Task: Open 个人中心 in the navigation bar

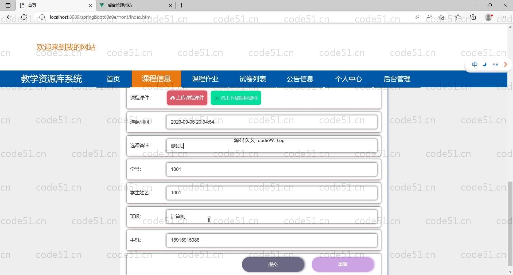Action: [x=348, y=79]
